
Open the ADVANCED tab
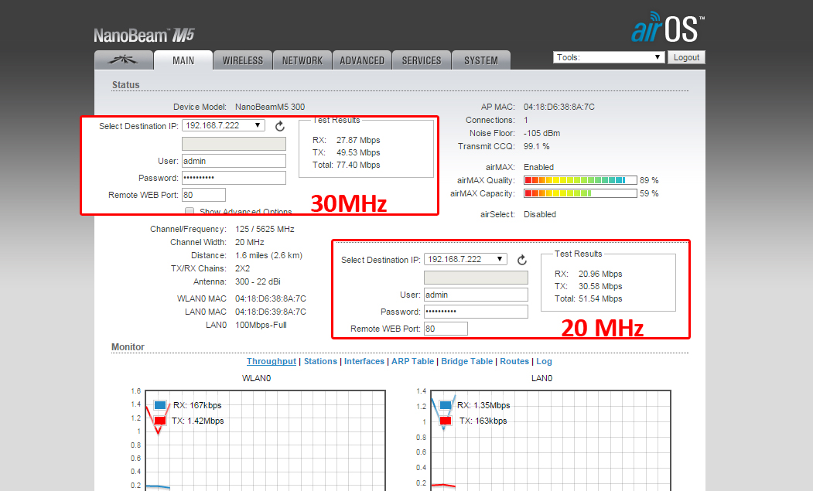coord(362,60)
